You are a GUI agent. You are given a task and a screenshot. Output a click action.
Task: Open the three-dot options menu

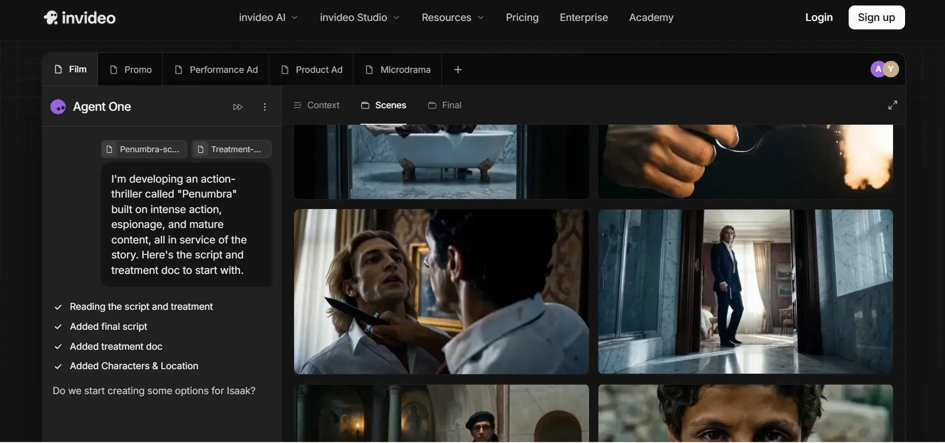[265, 107]
